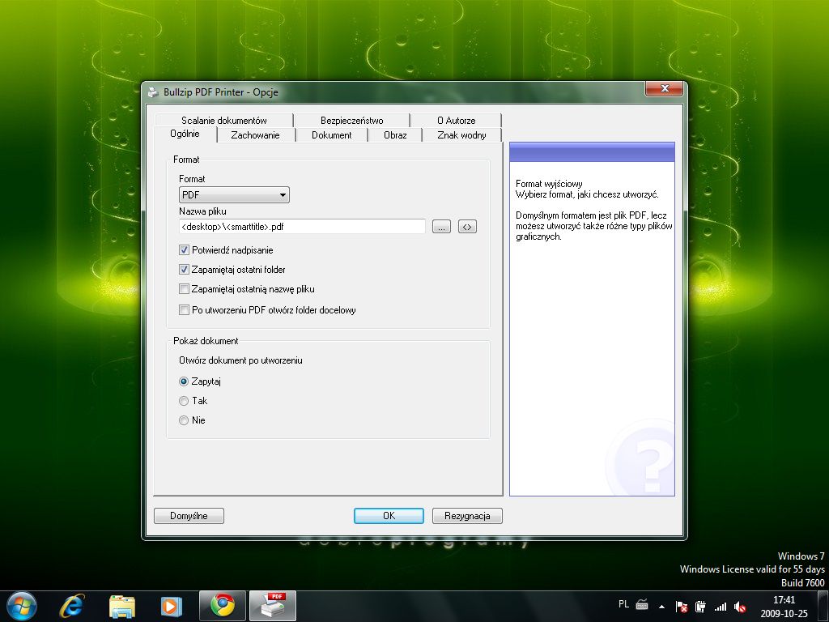Open the "Bezpieczeństwo" tab
The height and width of the screenshot is (622, 829).
click(352, 120)
